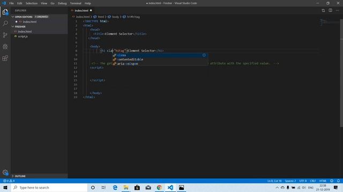Click the editor vertical scrollbar
343x192 pixels.
pos(341,73)
